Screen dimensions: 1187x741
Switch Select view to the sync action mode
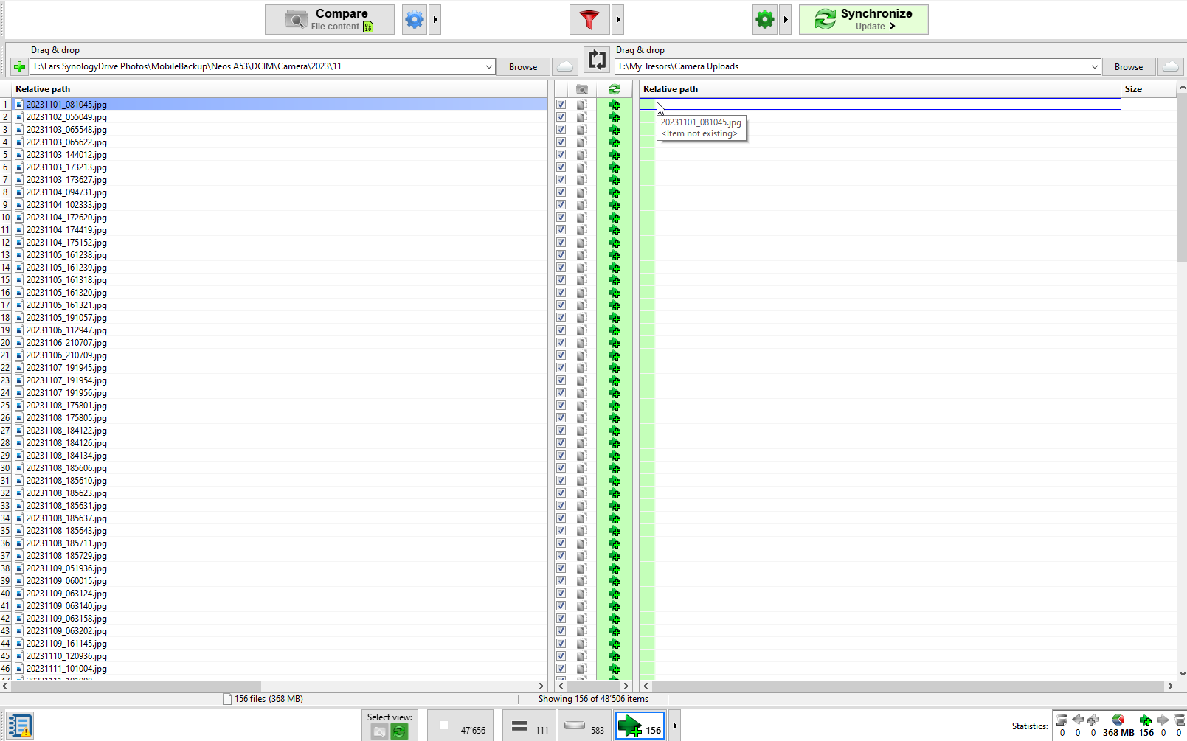click(x=399, y=731)
